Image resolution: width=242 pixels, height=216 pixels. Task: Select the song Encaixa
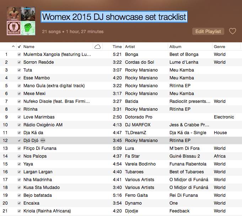click(x=31, y=203)
